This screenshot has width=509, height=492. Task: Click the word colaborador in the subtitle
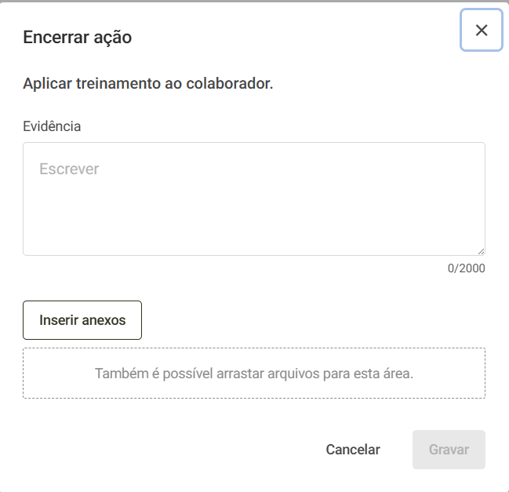230,83
